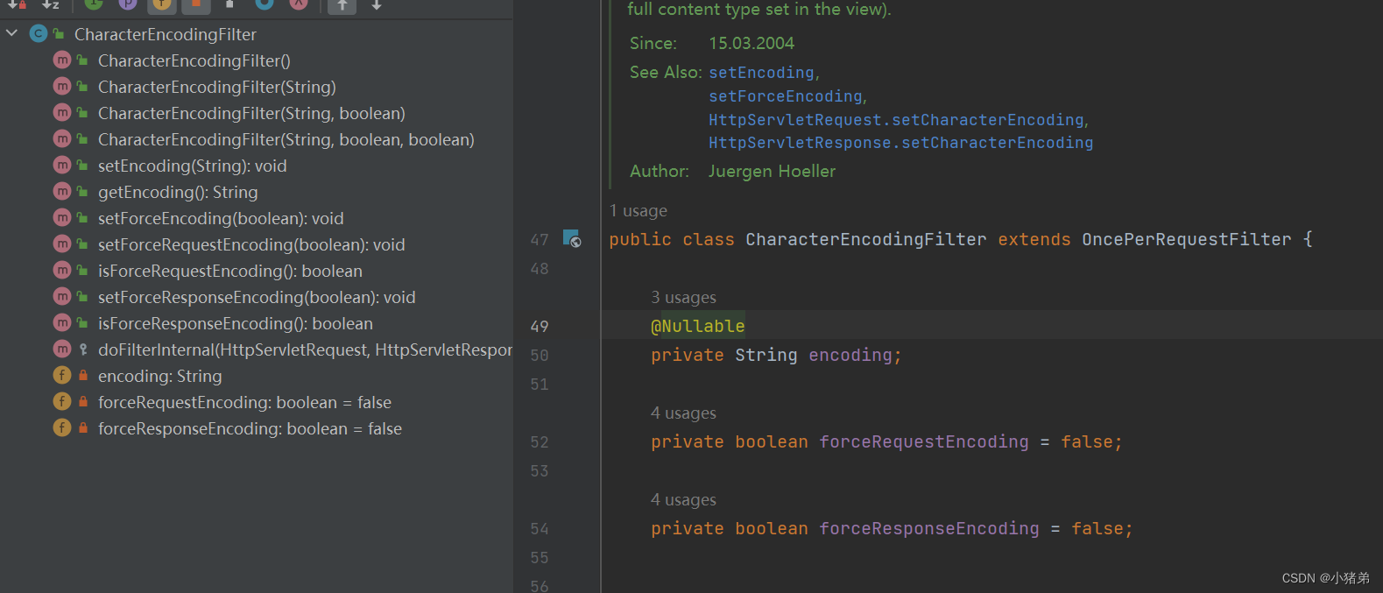The height and width of the screenshot is (593, 1383).
Task: Click protected key icon on doFilterInternal
Action: pos(83,349)
